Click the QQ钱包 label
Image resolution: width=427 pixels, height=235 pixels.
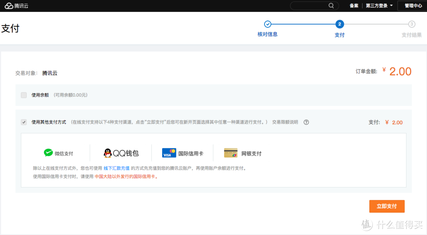pyautogui.click(x=126, y=153)
